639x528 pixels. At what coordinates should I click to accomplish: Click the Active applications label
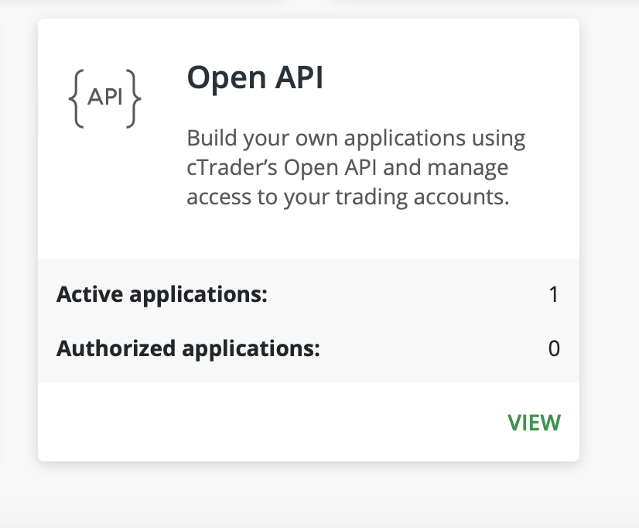162,294
